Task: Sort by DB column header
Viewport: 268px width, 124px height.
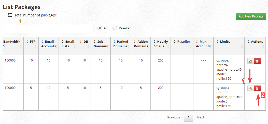Action: click(84, 42)
